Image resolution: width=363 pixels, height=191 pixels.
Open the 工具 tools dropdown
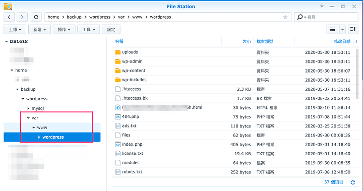[88, 29]
